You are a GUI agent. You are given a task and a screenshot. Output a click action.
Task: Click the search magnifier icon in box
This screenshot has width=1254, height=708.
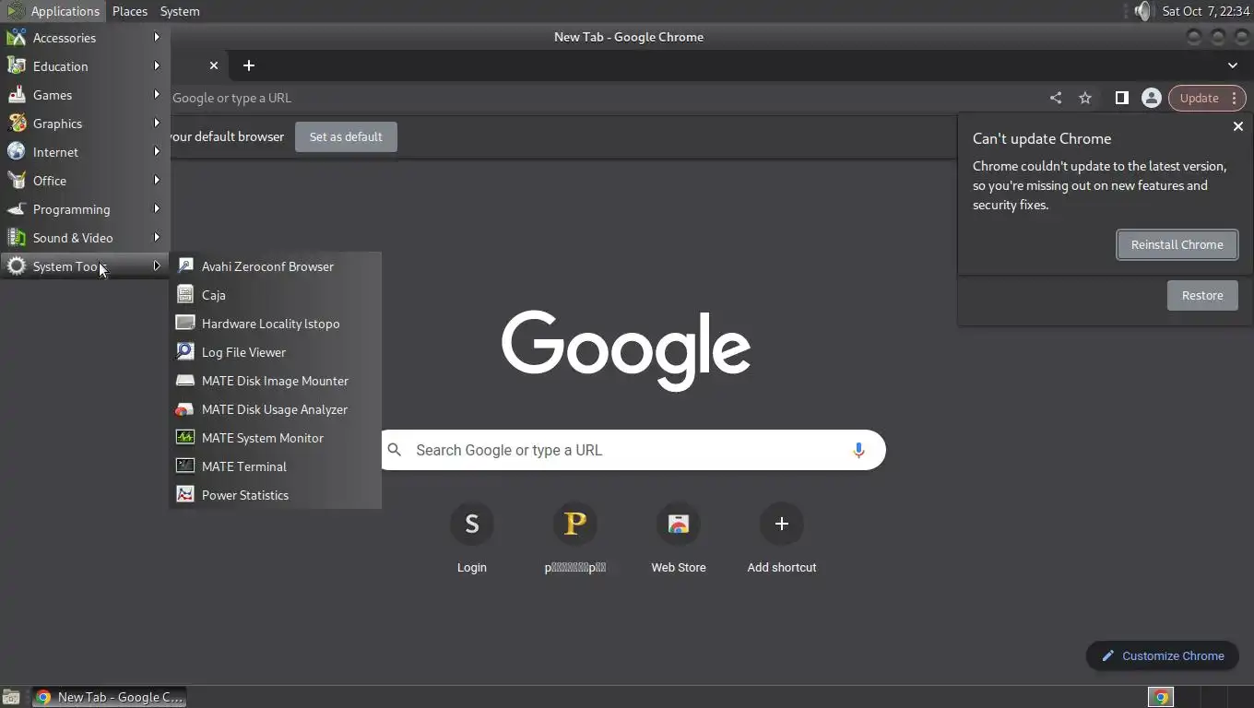click(x=395, y=450)
